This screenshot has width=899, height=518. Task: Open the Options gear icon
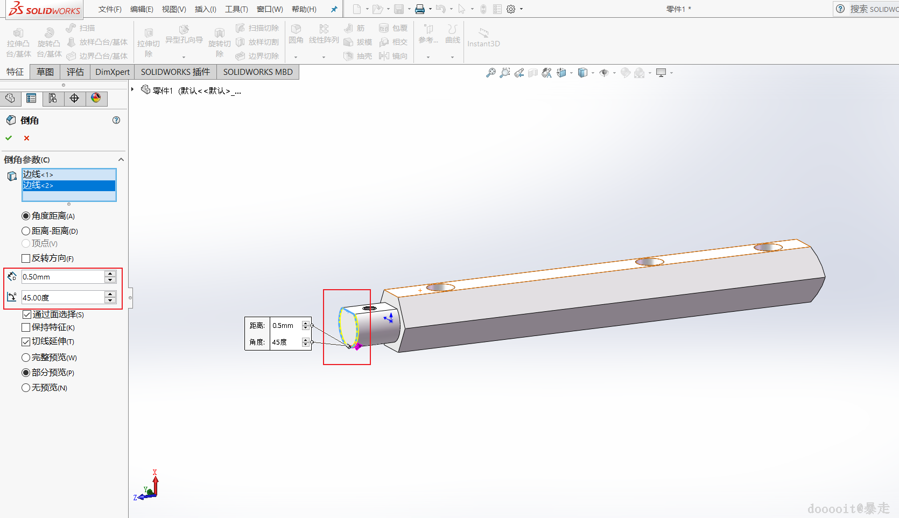(x=511, y=9)
